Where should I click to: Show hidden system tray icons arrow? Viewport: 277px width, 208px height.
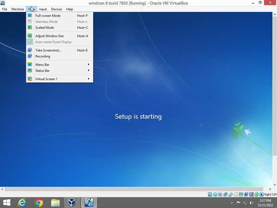(232, 203)
